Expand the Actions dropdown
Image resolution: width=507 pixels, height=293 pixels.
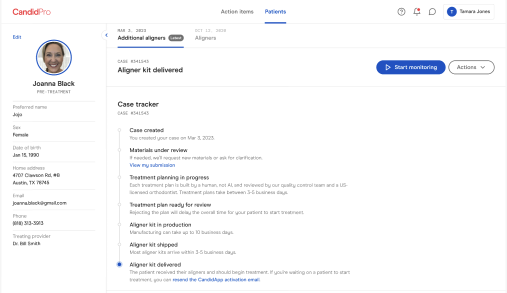[x=471, y=67]
